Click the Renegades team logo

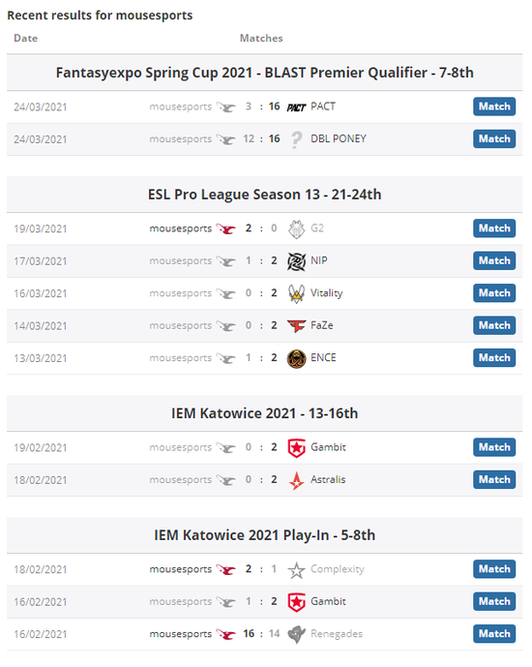[296, 634]
